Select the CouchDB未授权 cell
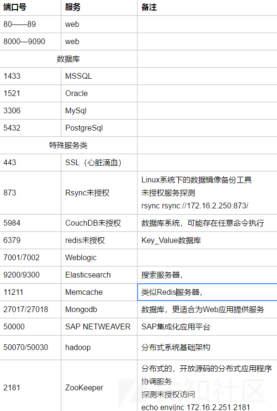Screen dimensions: 277x411 coord(99,223)
